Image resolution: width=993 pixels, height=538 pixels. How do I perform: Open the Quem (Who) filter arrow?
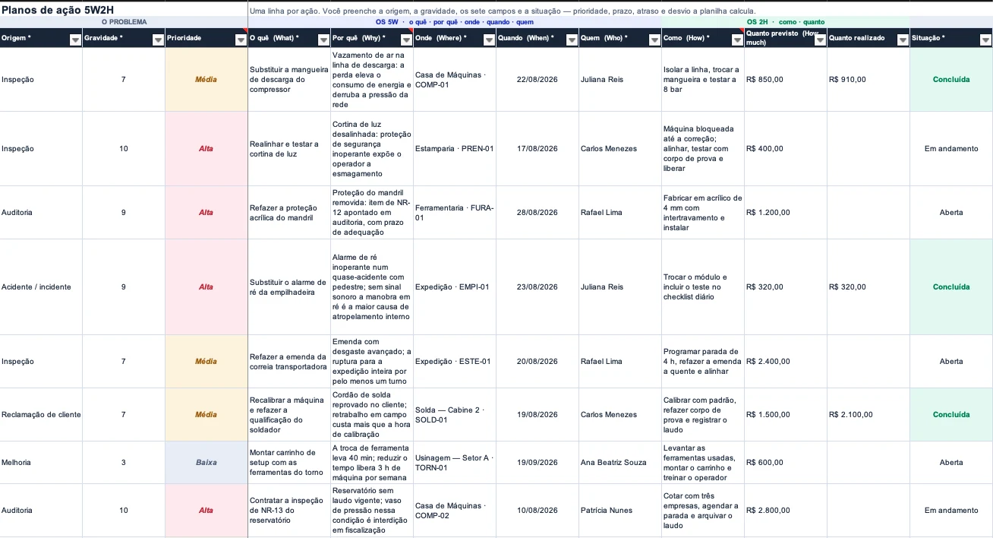(x=654, y=41)
